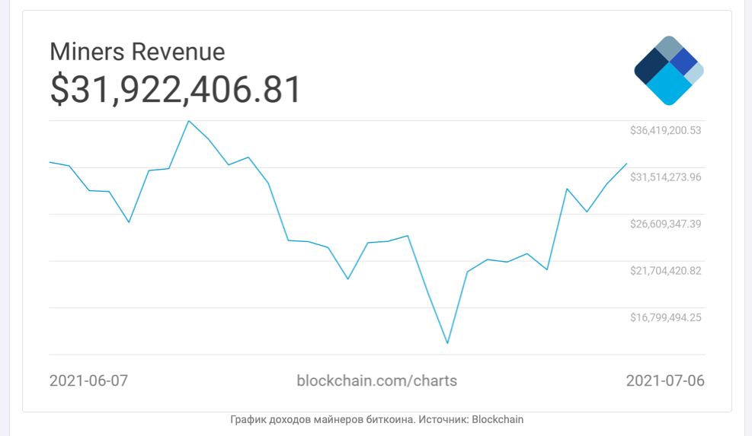752x436 pixels.
Task: Click the 2021-06-07 start date label
Action: pyautogui.click(x=88, y=380)
